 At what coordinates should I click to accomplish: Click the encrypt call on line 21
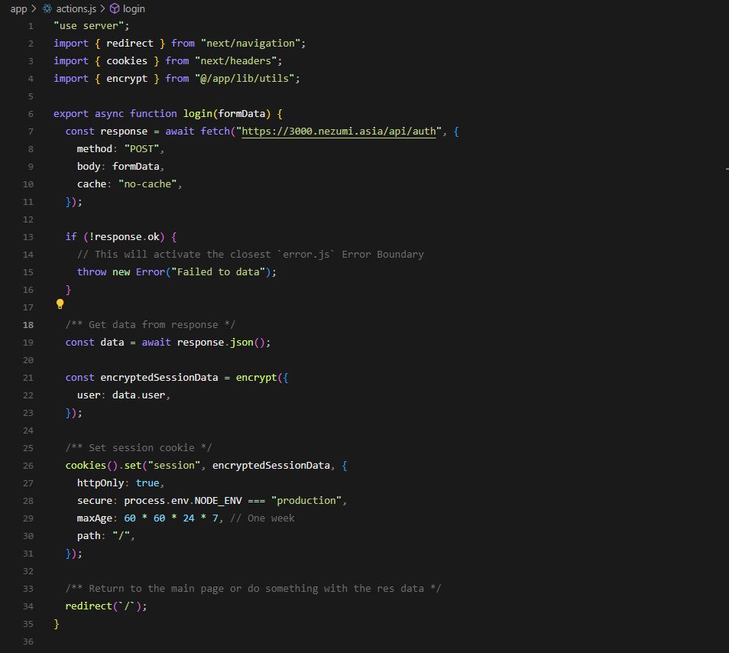click(x=256, y=377)
